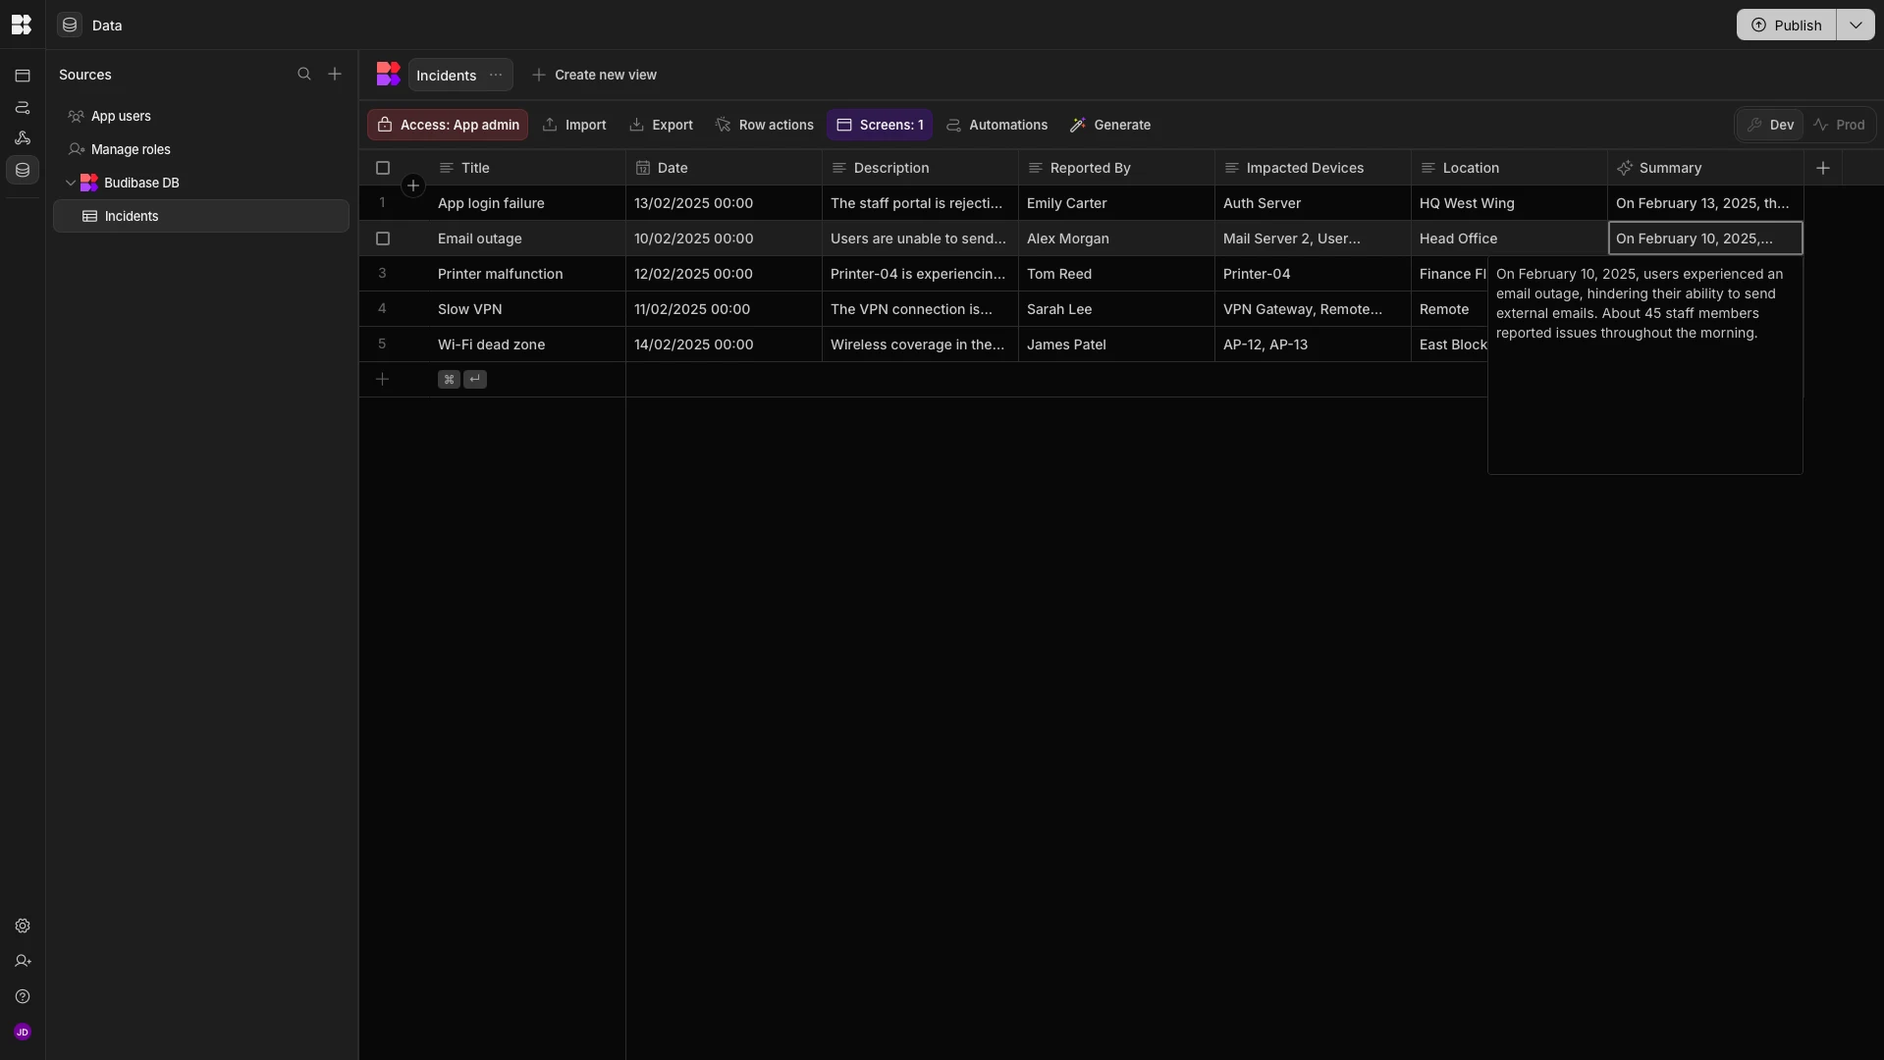This screenshot has width=1884, height=1060.
Task: Select the Email outage row checkbox
Action: [x=383, y=238]
